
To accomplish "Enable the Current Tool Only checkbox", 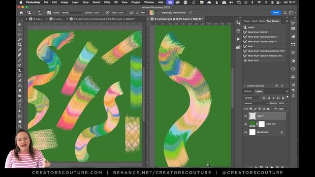I will pyautogui.click(x=245, y=86).
